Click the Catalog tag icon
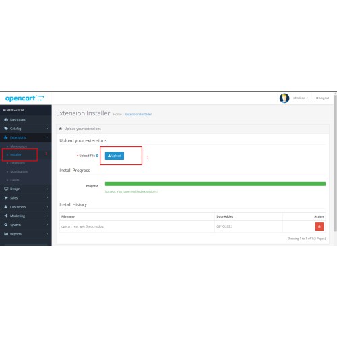Image resolution: width=337 pixels, height=337 pixels. click(x=6, y=129)
